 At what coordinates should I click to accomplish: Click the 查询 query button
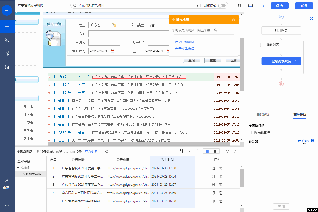coord(192,60)
